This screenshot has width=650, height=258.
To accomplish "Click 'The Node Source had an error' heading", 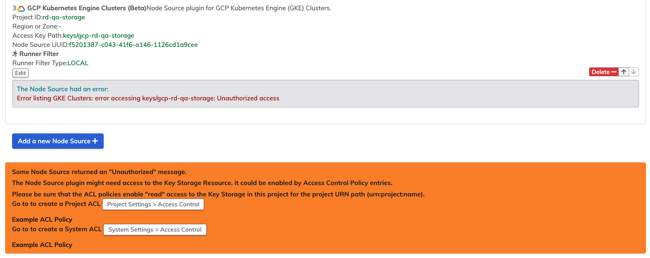I will [x=63, y=89].
